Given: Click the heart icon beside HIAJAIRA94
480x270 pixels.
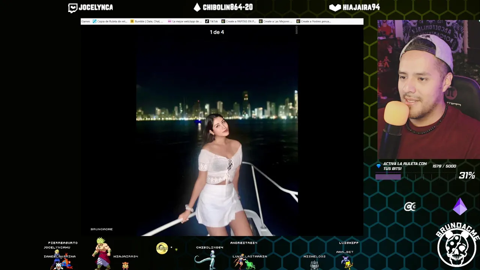Looking at the screenshot, I should (x=335, y=7).
